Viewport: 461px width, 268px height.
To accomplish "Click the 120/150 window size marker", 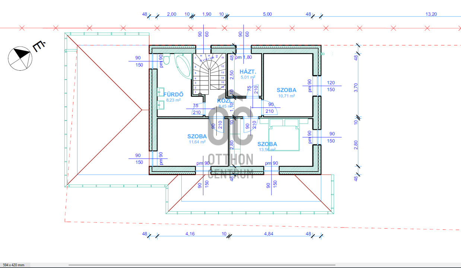I will [331, 86].
